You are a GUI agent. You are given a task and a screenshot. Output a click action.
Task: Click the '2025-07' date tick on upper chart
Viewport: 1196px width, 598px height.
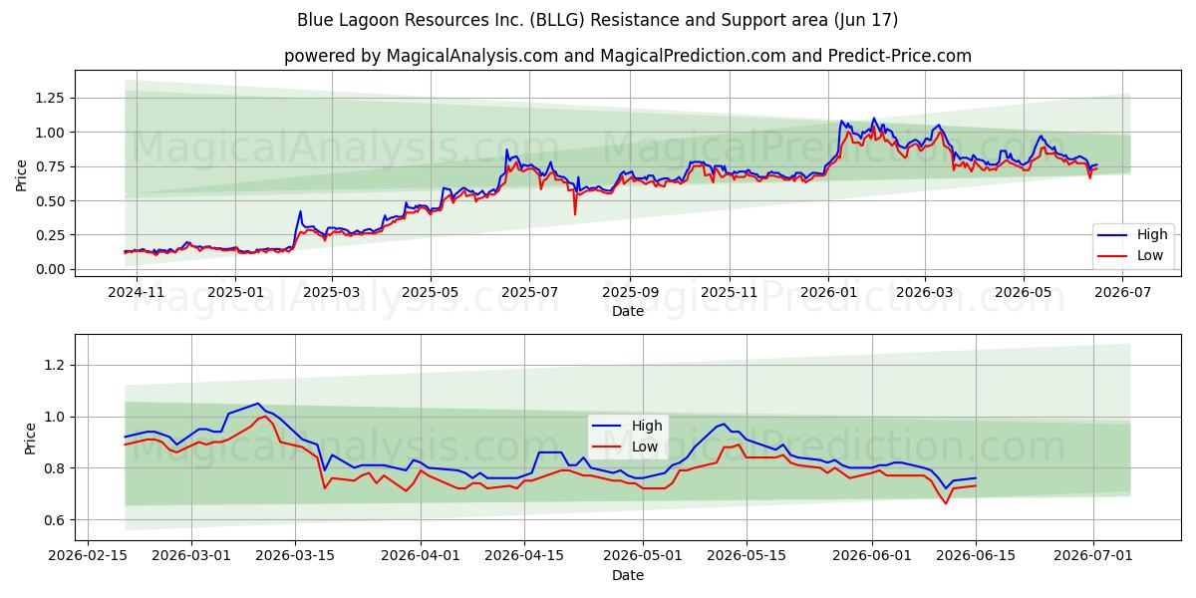click(x=528, y=293)
